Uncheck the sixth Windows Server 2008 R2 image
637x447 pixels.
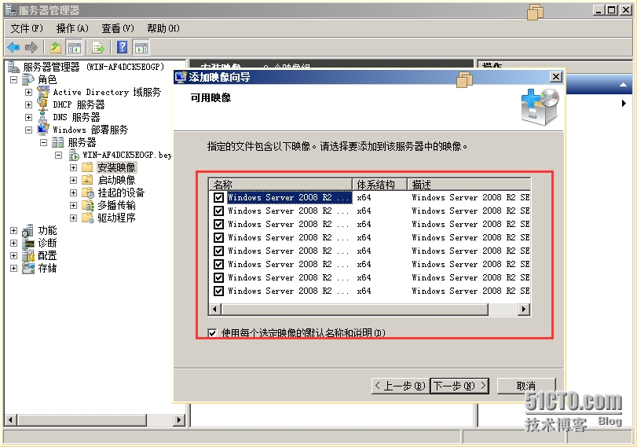tap(218, 265)
